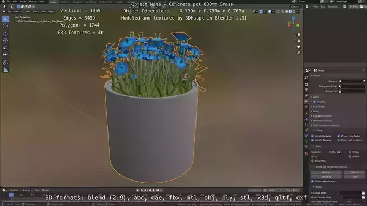Expand the Rigid Body World panel
The image size is (367, 206).
pyautogui.click(x=311, y=116)
